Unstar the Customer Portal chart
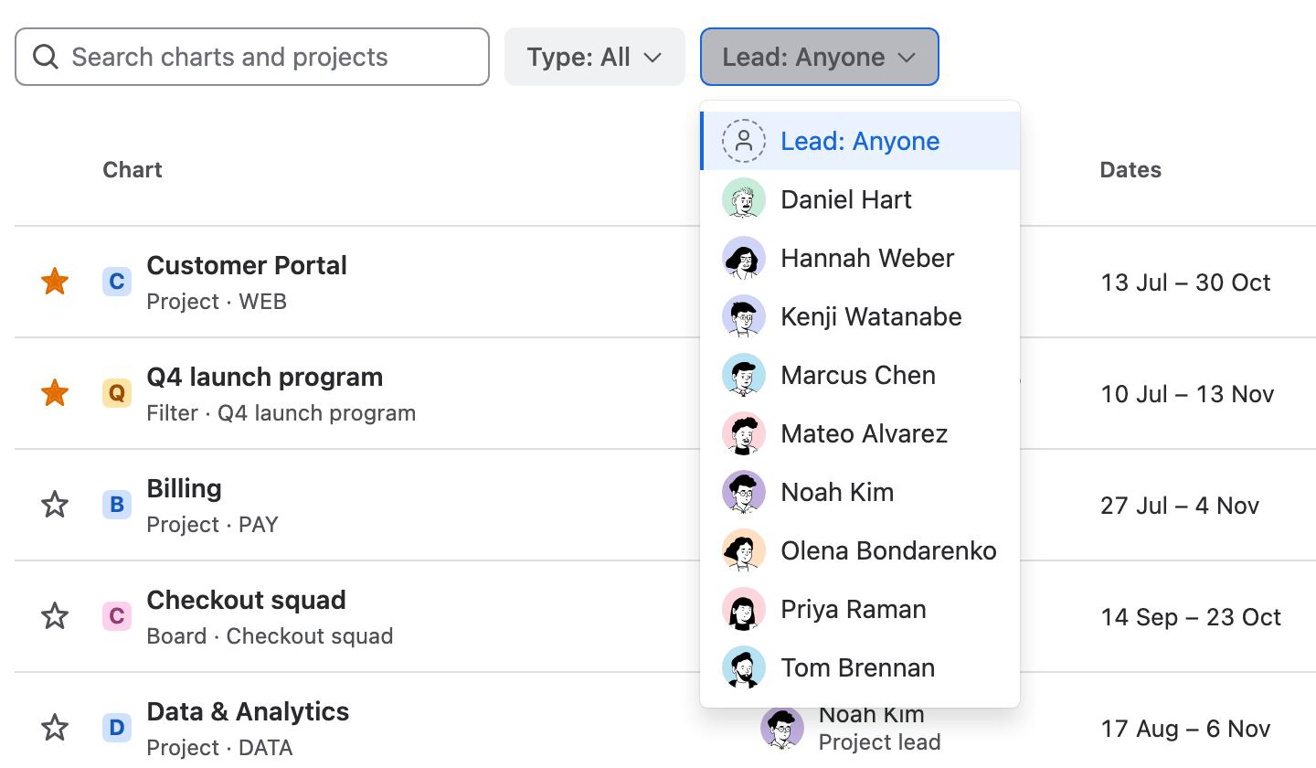1316x768 pixels. click(55, 282)
